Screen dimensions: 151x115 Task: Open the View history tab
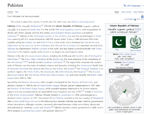[x=138, y=12]
